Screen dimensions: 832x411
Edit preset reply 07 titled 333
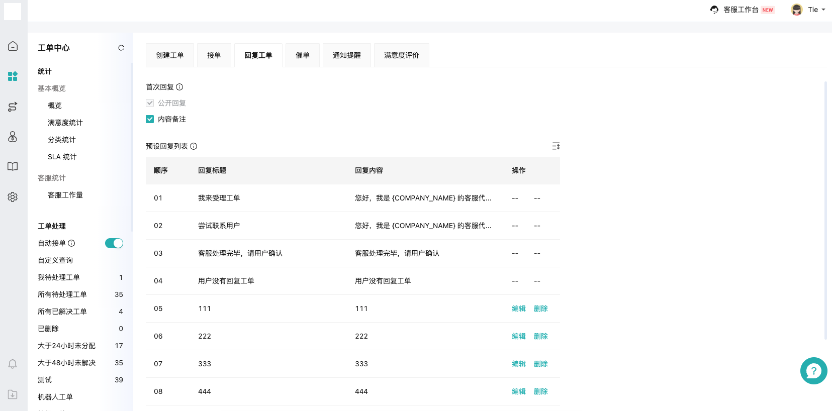click(519, 364)
